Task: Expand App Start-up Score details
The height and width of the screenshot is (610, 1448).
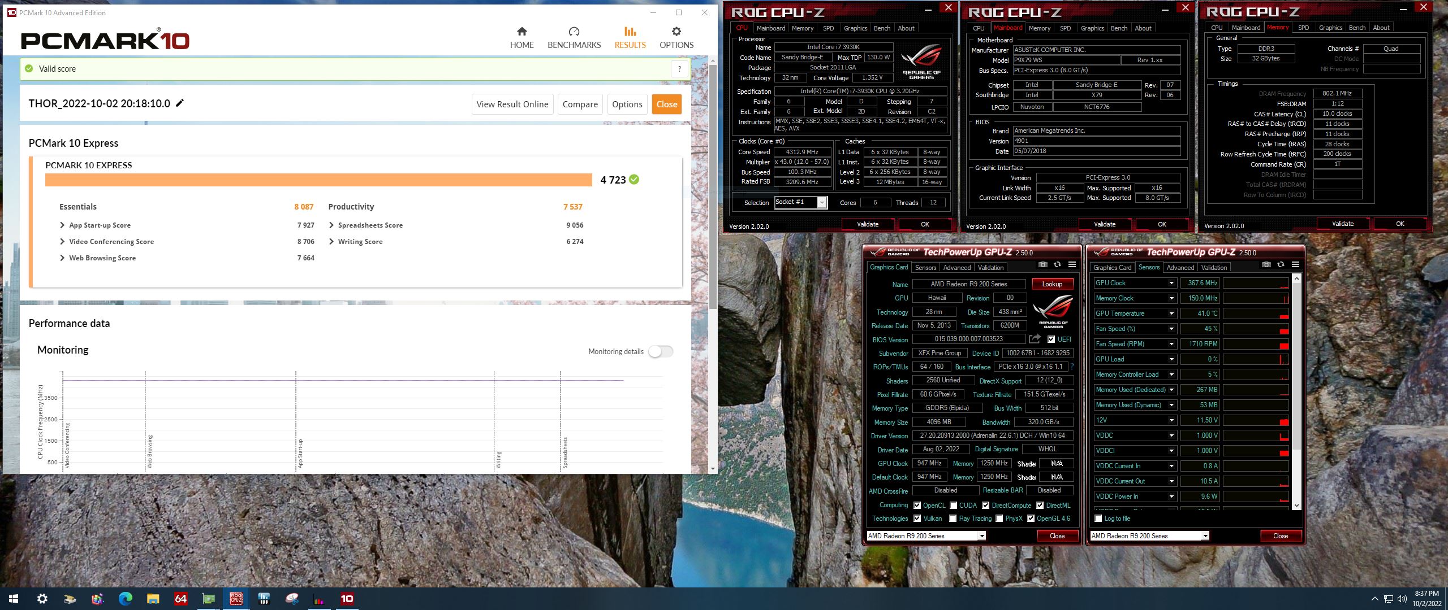Action: point(62,225)
